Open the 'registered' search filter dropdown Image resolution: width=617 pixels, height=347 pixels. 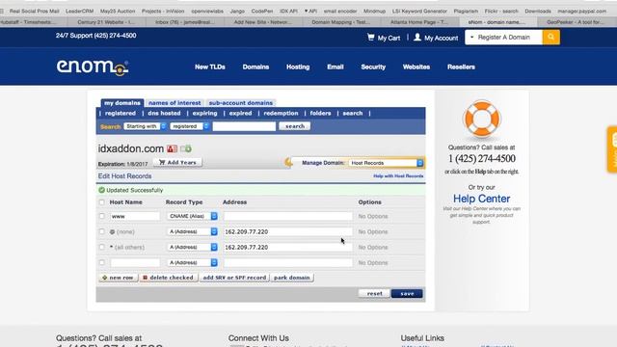click(x=190, y=126)
